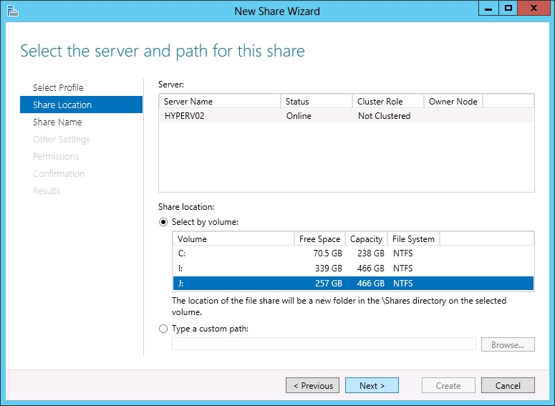Go back with the Previous button
555x406 pixels.
coord(312,385)
